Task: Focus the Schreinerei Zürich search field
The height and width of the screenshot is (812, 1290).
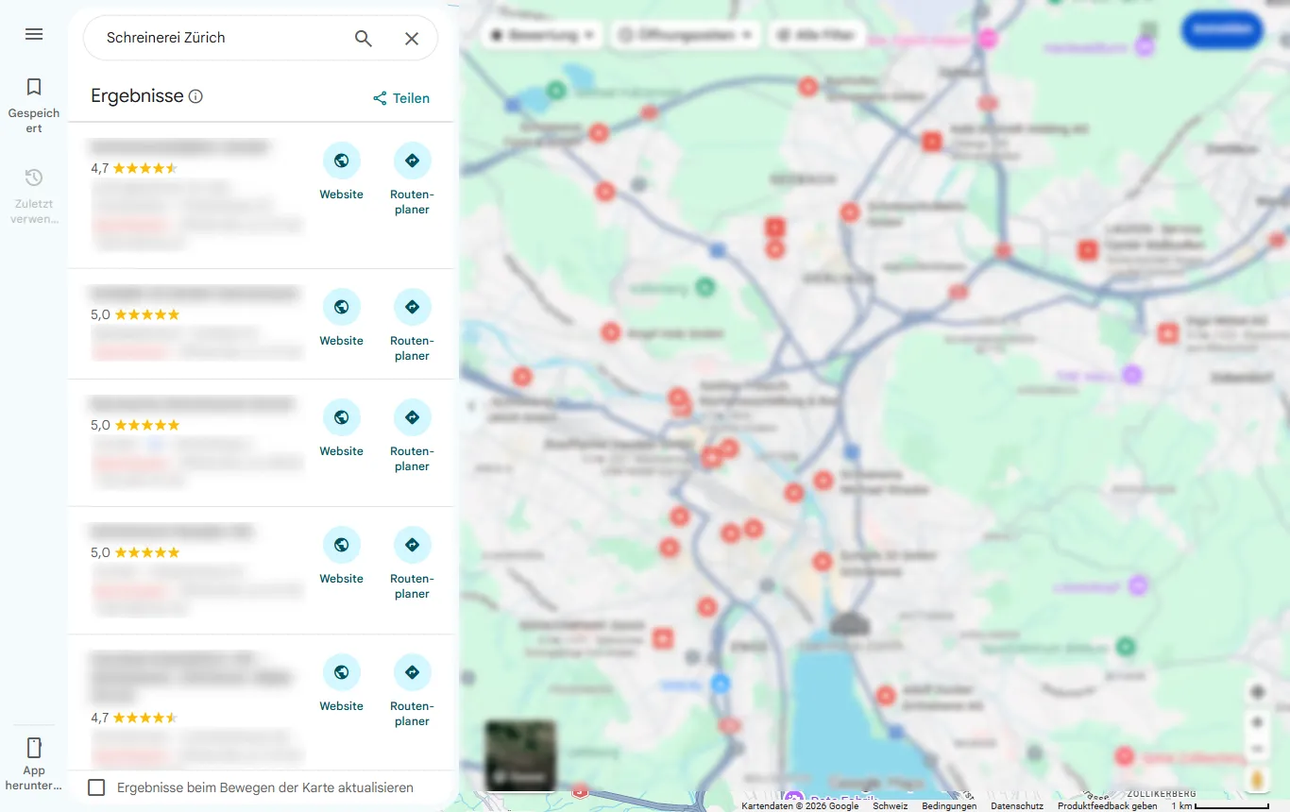Action: [222, 38]
